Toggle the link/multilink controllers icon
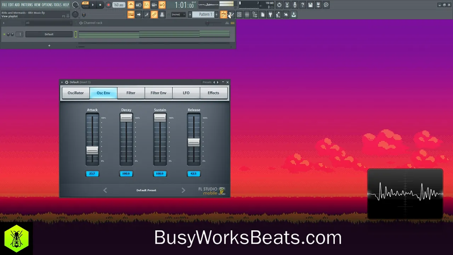453x255 pixels. (x=154, y=15)
